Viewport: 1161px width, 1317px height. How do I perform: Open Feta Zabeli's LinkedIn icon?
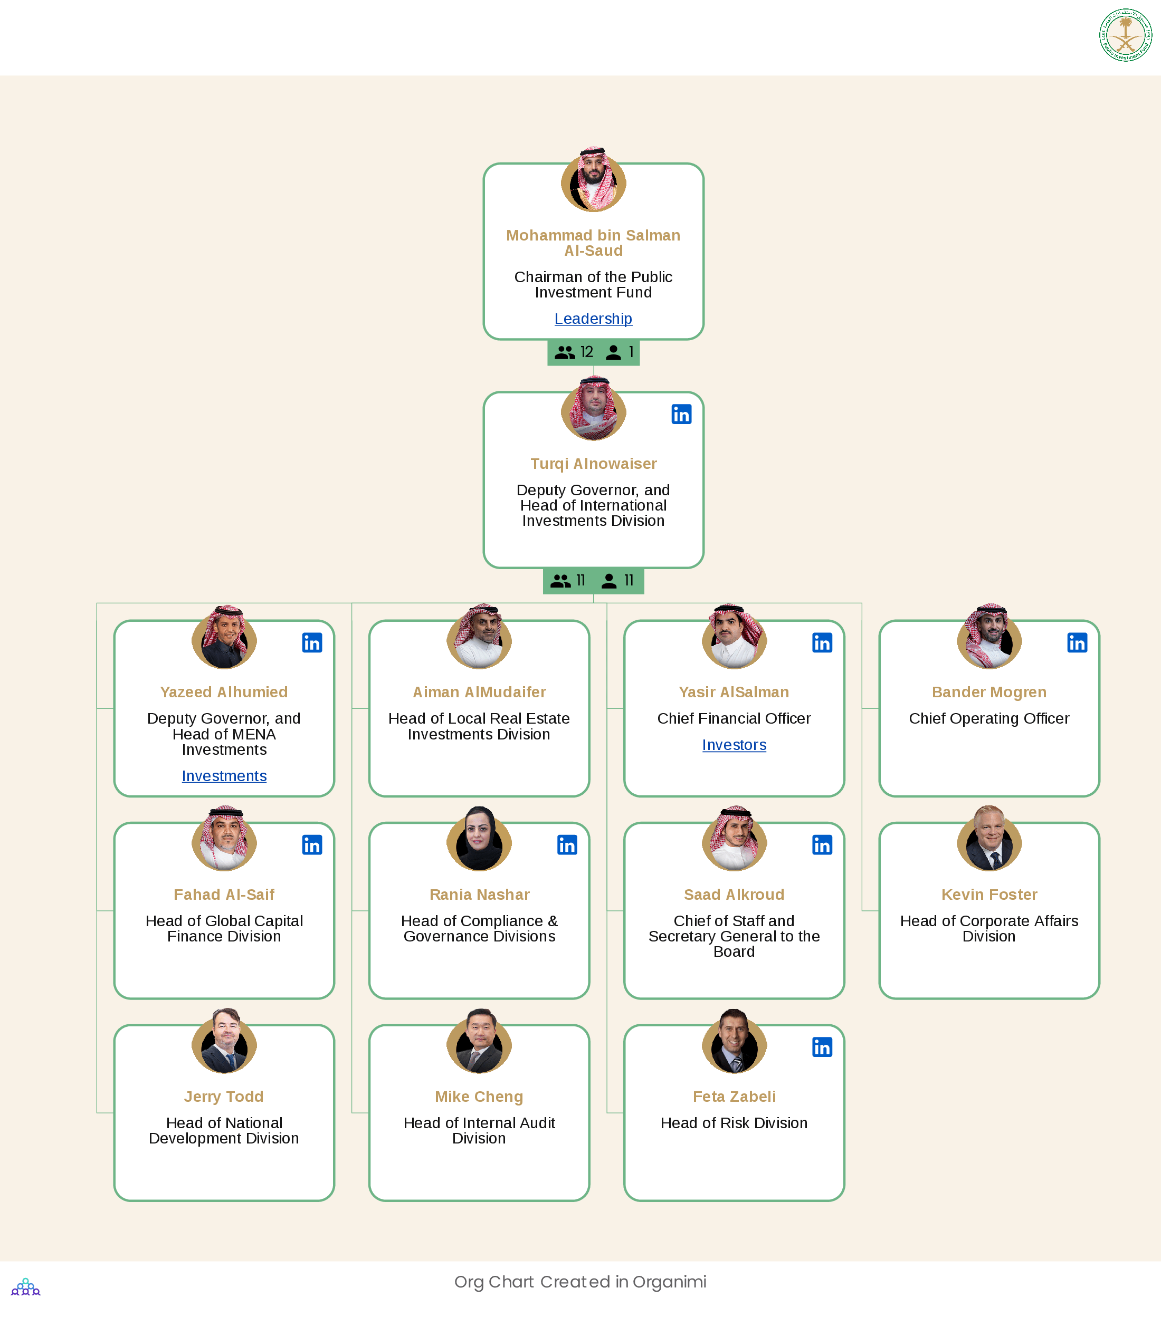pos(822,1047)
